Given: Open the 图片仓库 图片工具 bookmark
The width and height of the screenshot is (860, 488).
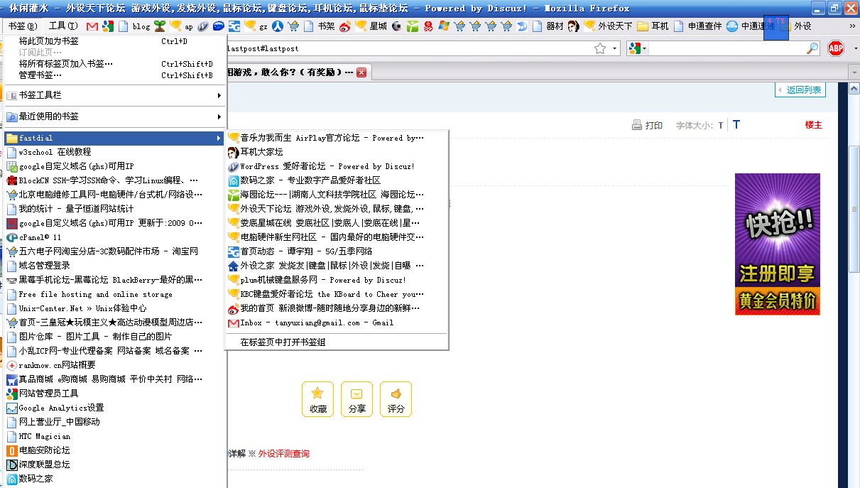Looking at the screenshot, I should [115, 337].
